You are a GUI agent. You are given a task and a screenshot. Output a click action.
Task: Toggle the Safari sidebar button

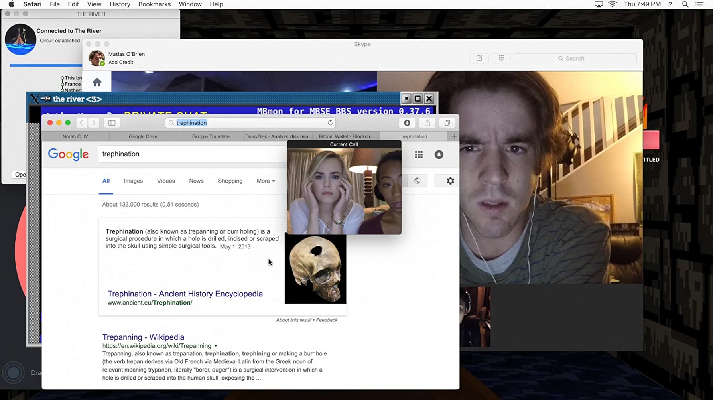coord(112,123)
